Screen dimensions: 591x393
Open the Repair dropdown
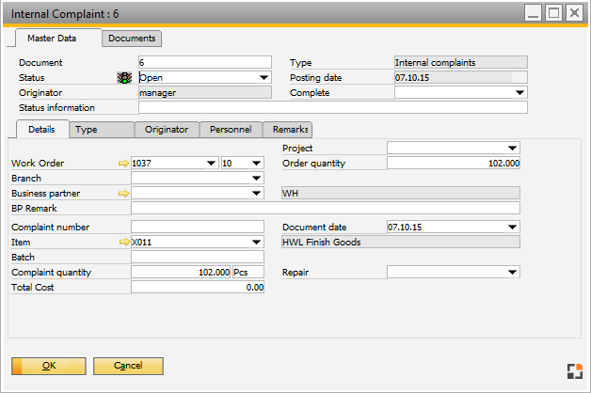point(512,273)
